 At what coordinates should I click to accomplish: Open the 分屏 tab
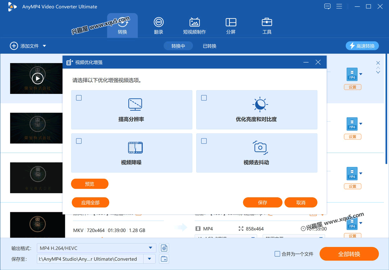231,26
